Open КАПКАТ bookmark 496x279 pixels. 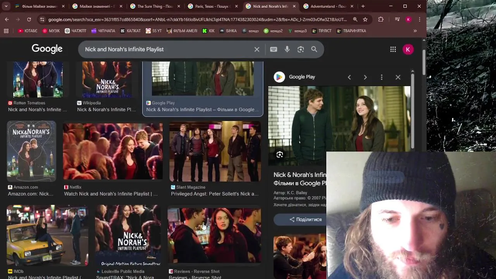point(130,31)
